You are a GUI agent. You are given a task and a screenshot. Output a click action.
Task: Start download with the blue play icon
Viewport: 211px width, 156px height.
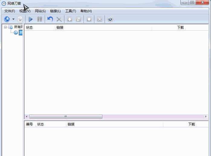pos(31,19)
